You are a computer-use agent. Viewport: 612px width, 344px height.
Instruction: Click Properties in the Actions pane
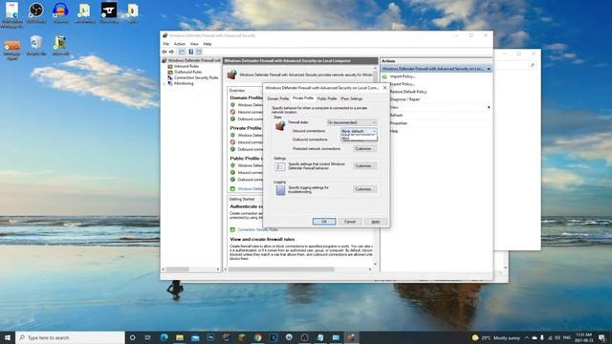pyautogui.click(x=399, y=123)
